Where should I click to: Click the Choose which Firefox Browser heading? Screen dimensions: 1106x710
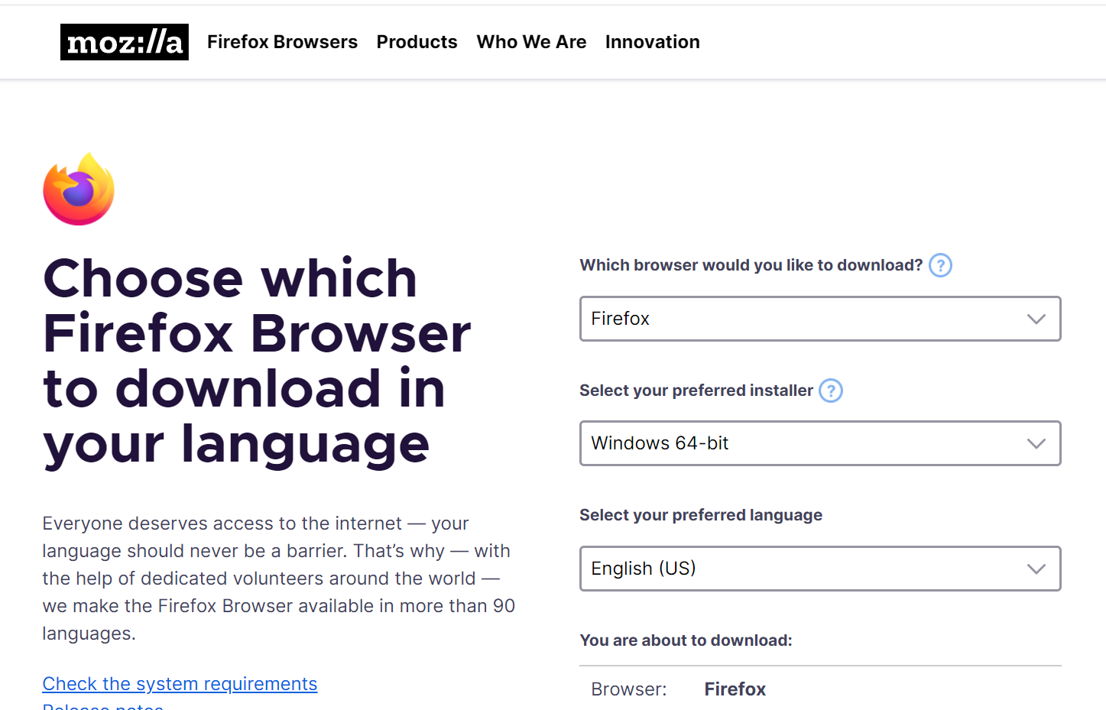pos(257,361)
